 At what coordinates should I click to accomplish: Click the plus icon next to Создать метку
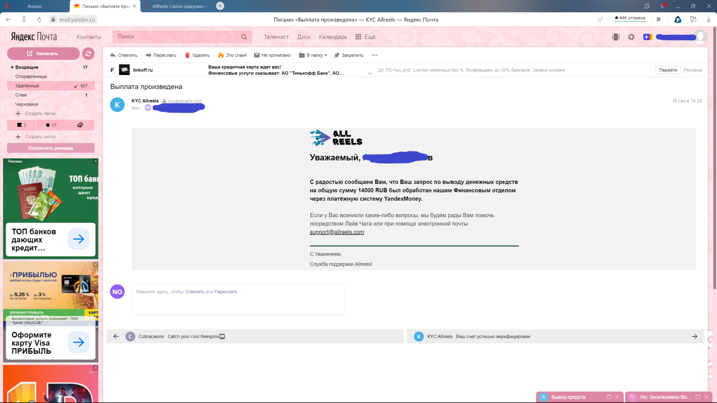click(x=18, y=137)
